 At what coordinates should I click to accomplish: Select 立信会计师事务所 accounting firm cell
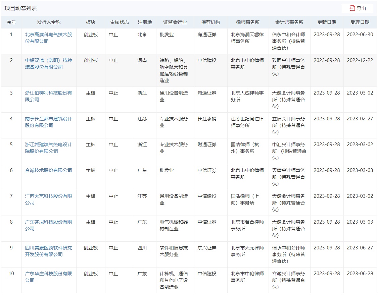click(x=289, y=125)
